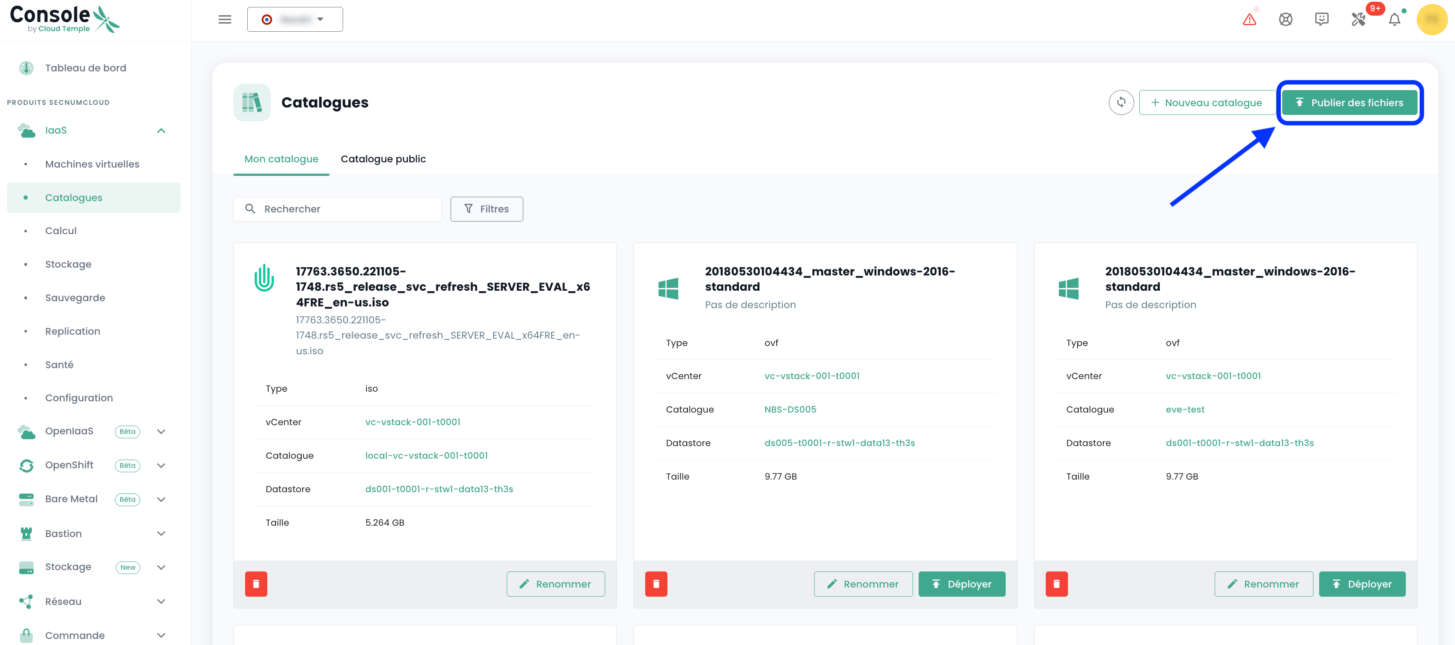The image size is (1455, 645).
Task: Click the hamburger menu icon
Action: click(x=225, y=20)
